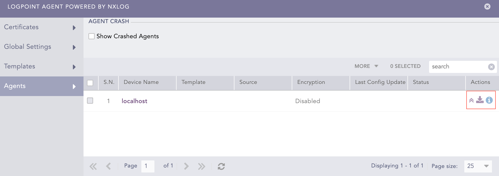Tick the select-all checkbox in table header
Screen dimensions: 499x176
90,83
